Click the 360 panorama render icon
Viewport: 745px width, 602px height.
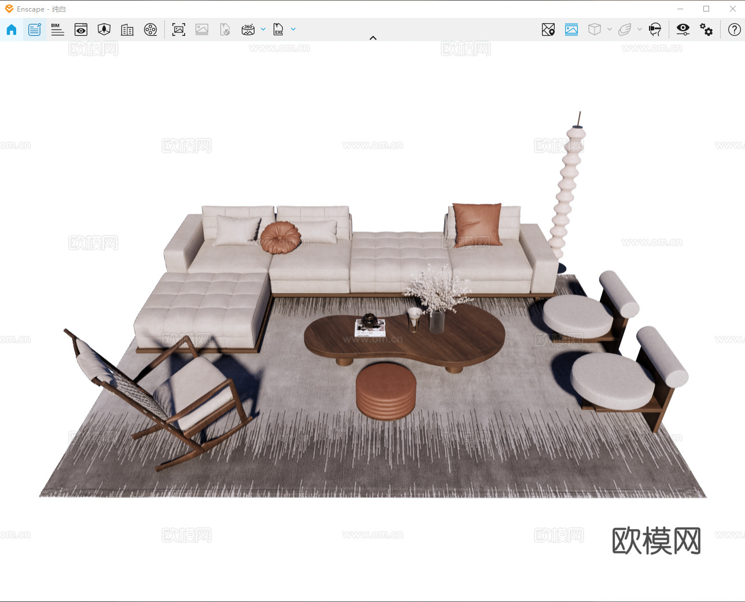click(248, 30)
